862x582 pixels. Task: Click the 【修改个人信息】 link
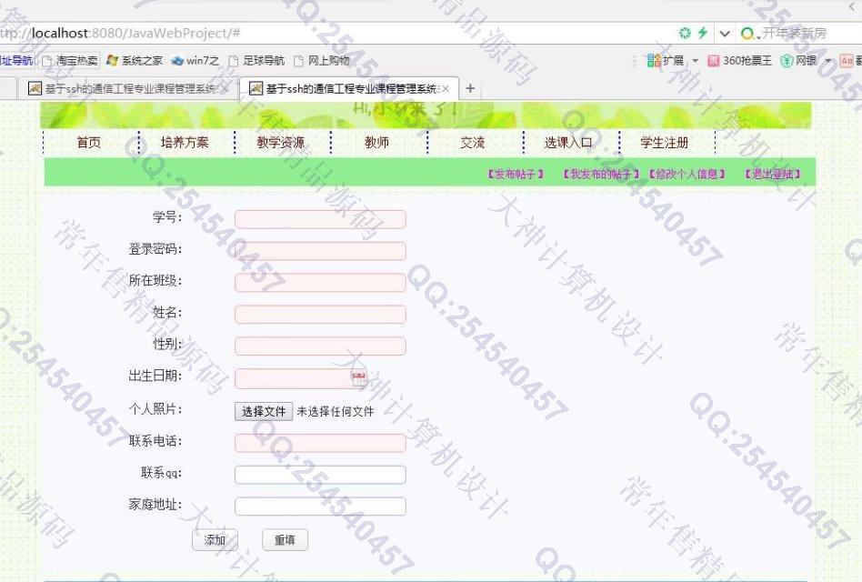click(x=687, y=175)
